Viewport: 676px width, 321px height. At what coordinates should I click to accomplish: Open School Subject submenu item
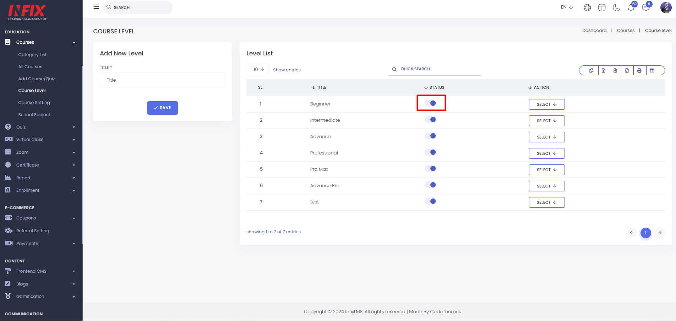coord(34,114)
